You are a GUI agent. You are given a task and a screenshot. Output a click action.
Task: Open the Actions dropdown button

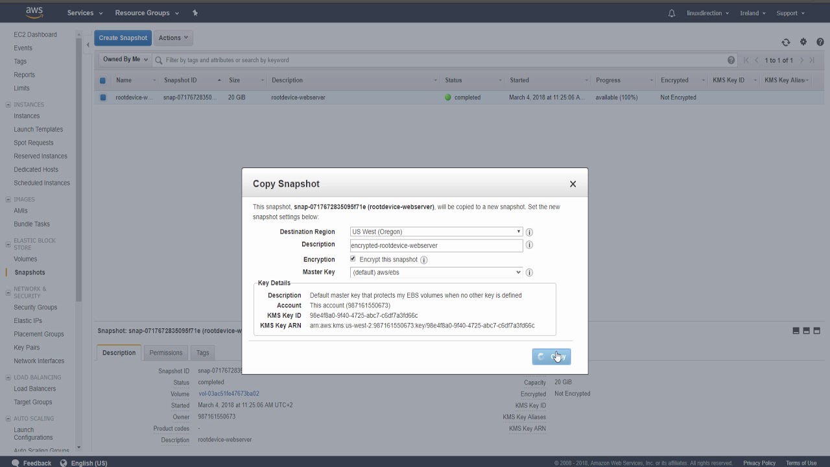point(173,38)
